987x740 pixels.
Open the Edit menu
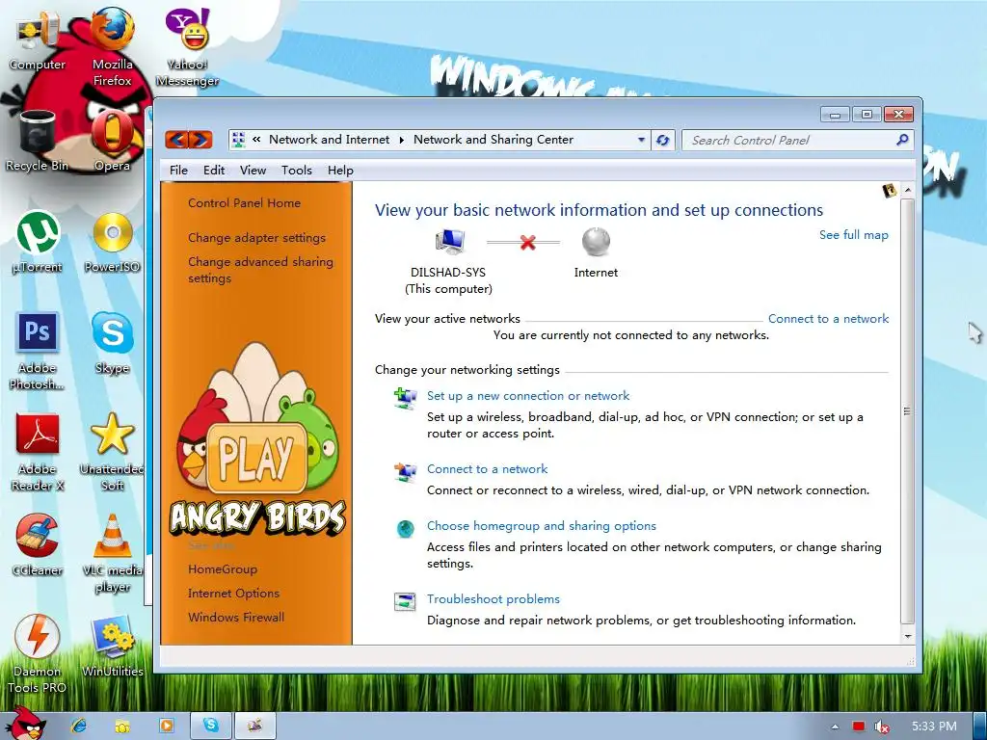(x=214, y=171)
